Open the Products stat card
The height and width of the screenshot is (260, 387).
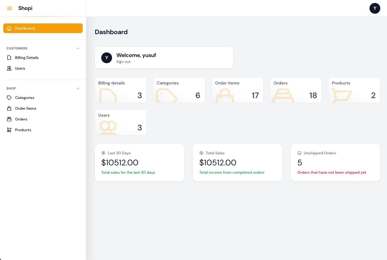click(x=354, y=90)
